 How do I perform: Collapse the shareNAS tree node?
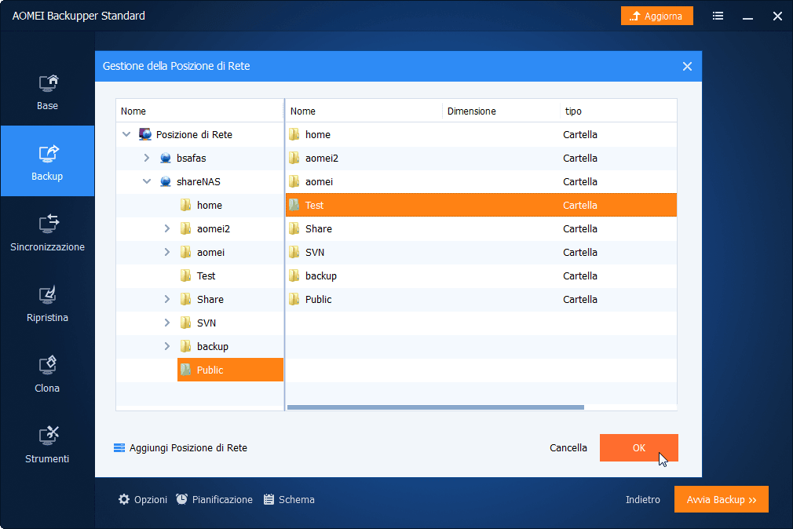coord(147,182)
